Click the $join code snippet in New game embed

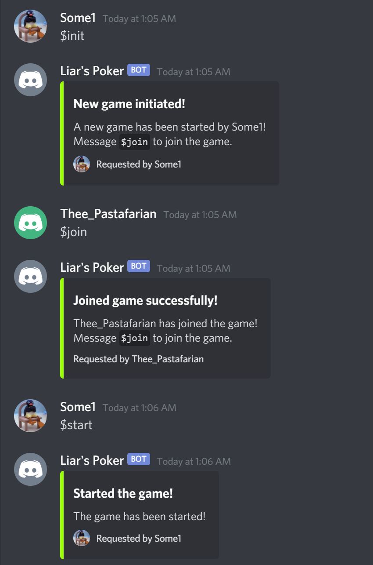[x=135, y=142]
